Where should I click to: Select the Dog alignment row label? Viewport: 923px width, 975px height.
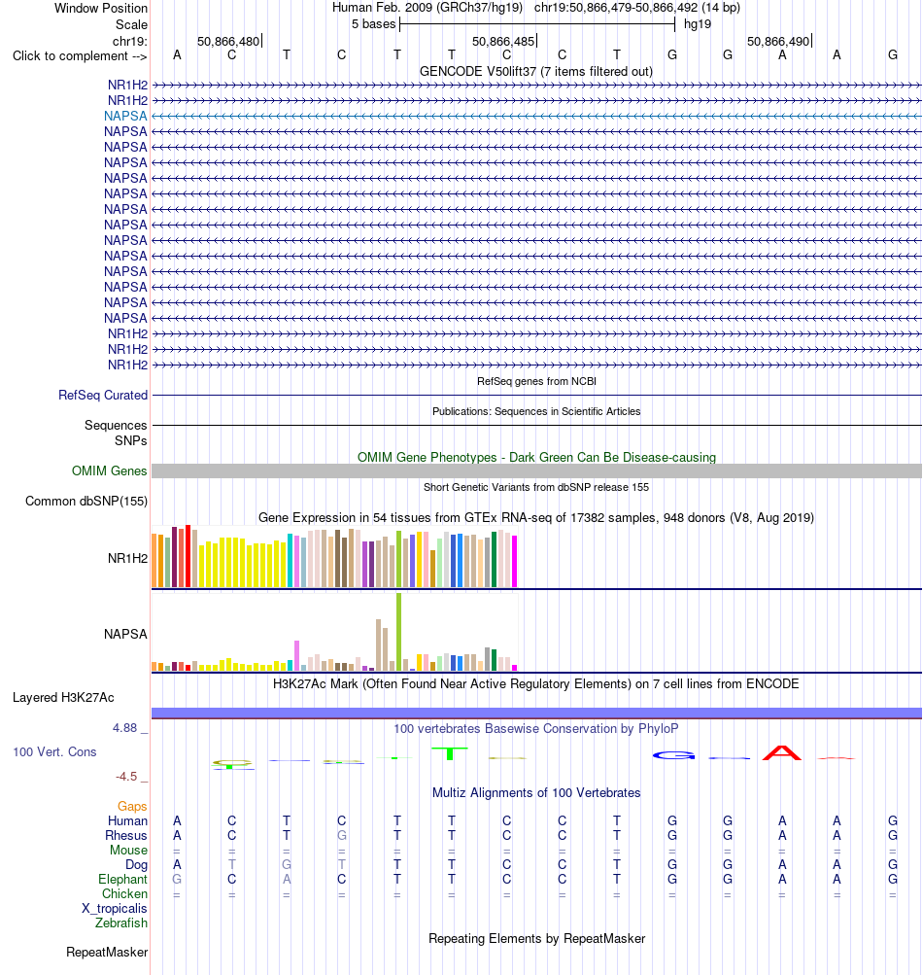click(x=137, y=865)
